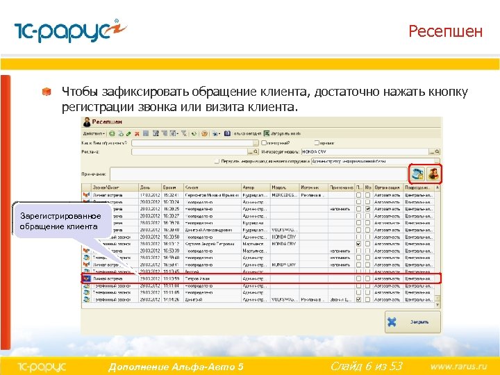Click the Register phone call button

click(417, 174)
